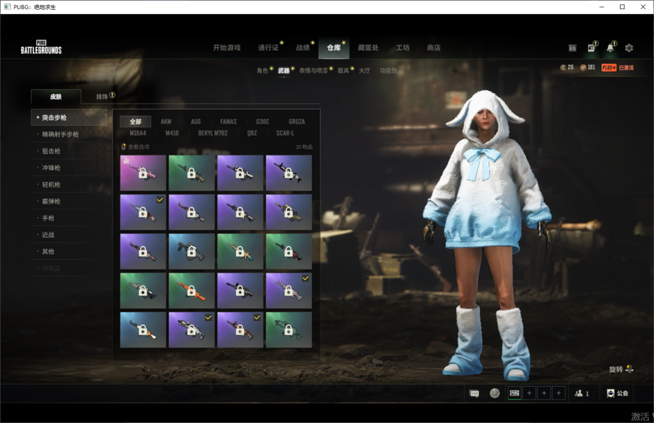Filter skins by SCAR-L
The image size is (654, 423).
point(285,133)
